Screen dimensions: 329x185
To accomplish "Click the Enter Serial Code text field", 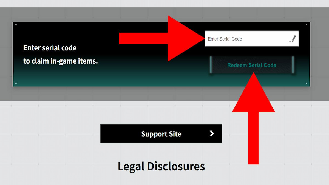I will (252, 39).
